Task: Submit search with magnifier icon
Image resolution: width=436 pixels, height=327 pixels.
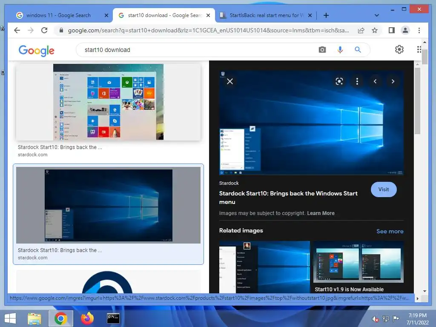Action: 358,50
